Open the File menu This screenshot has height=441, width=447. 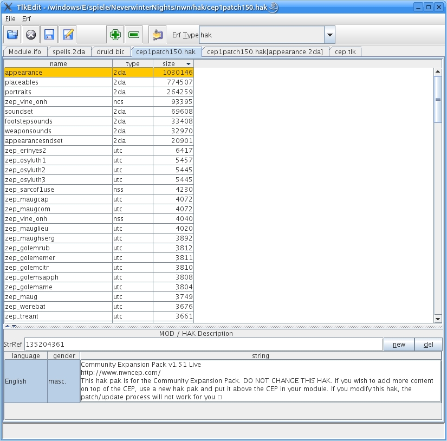[x=10, y=19]
